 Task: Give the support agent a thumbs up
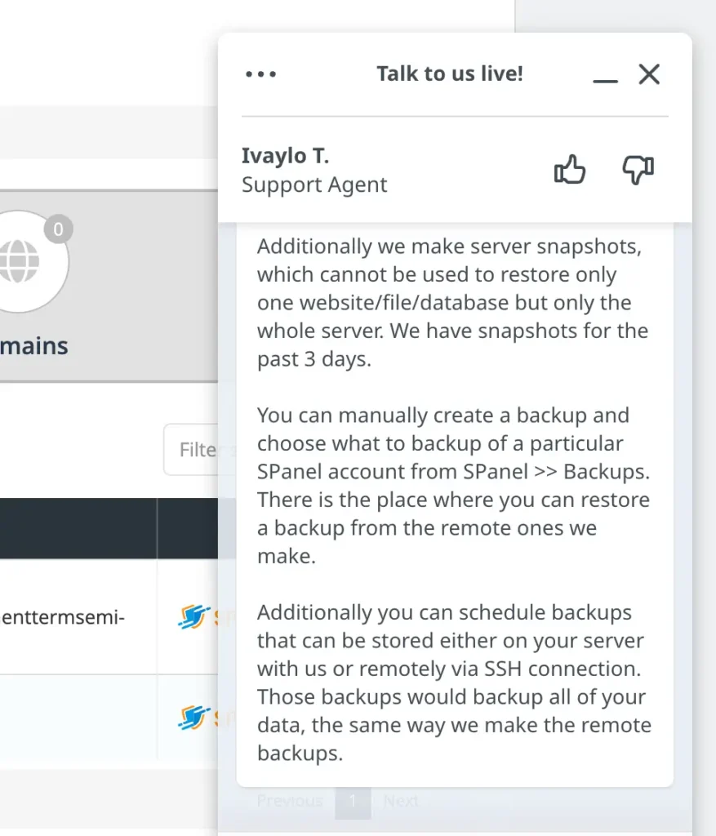[x=570, y=170]
